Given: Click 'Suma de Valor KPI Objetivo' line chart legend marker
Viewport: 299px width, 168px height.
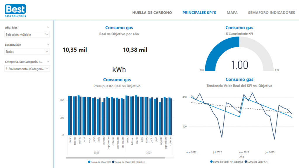Looking at the screenshot, I should [x=211, y=162].
